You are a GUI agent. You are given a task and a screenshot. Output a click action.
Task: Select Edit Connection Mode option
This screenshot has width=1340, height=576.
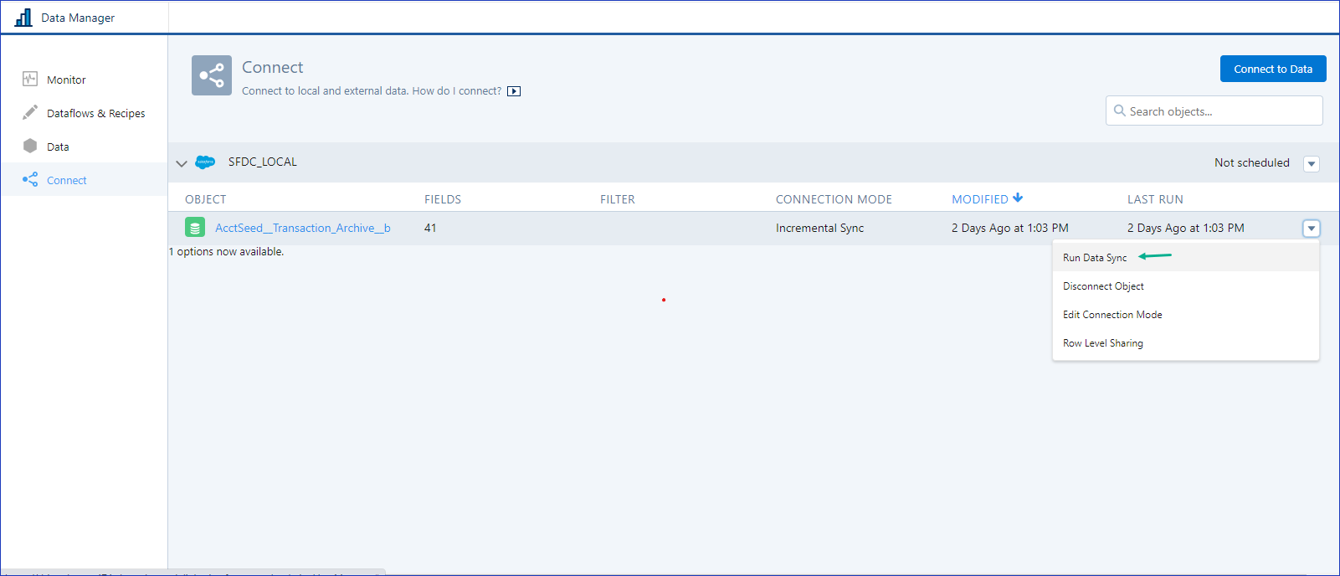coord(1112,315)
